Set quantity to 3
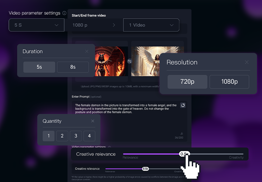This screenshot has width=262, height=182. (x=76, y=136)
